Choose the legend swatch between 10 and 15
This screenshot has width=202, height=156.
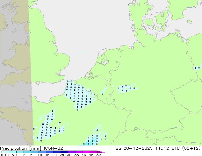tap(42, 152)
